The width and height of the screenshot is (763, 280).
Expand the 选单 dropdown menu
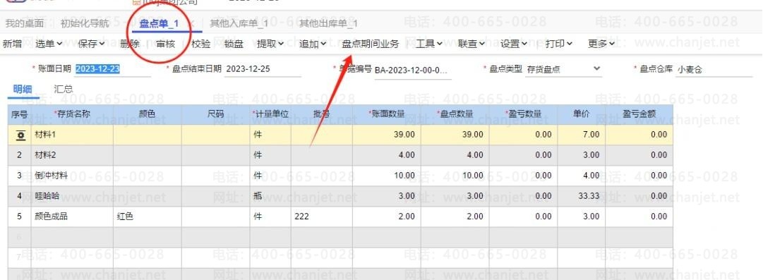pyautogui.click(x=49, y=44)
